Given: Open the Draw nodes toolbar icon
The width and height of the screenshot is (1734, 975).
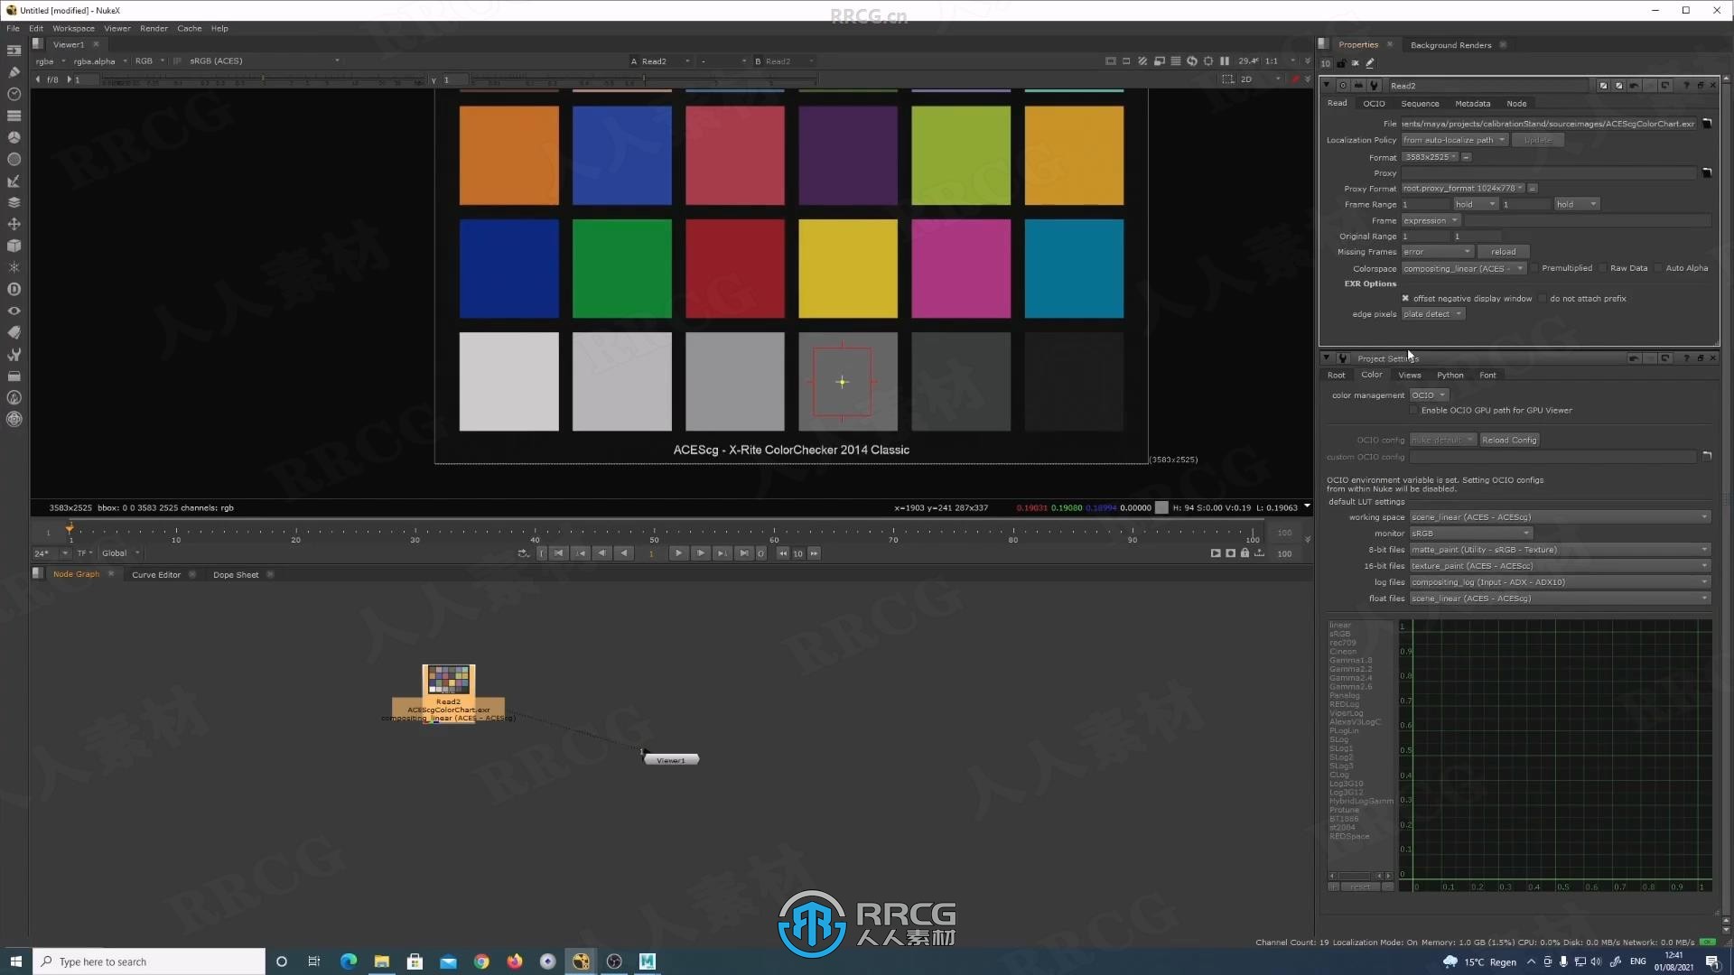Looking at the screenshot, I should 14,72.
